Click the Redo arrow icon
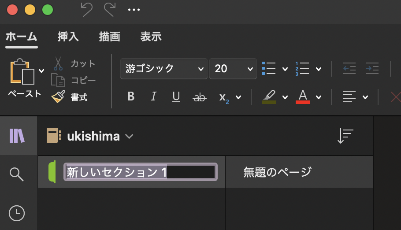The image size is (401, 230). [109, 10]
